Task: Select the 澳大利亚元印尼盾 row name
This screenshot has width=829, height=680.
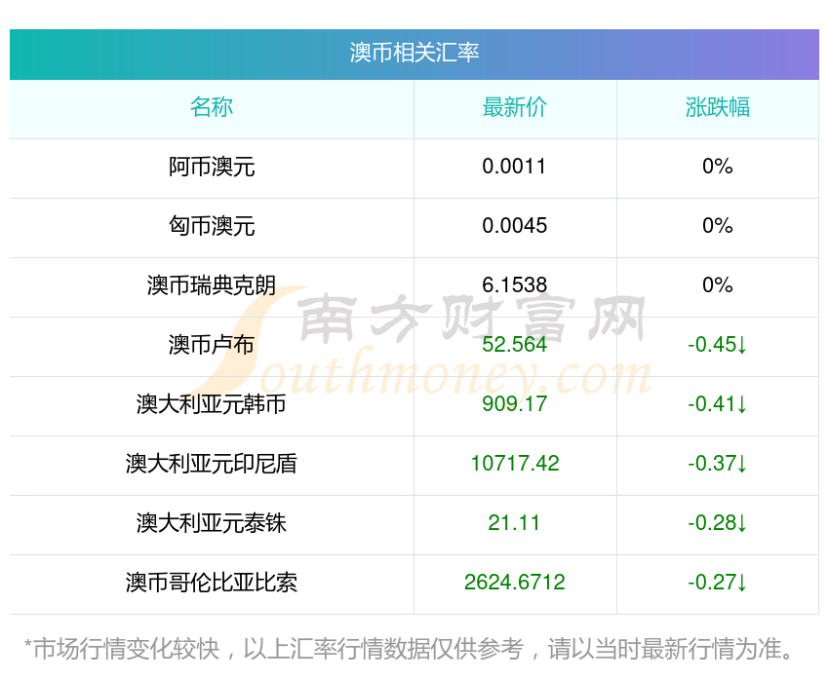Action: coord(212,464)
